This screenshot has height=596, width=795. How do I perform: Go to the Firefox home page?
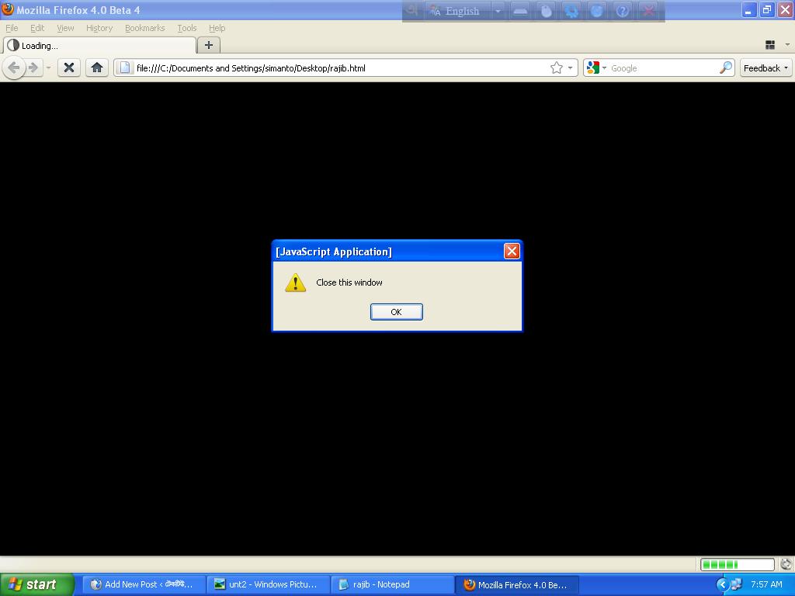pos(97,68)
